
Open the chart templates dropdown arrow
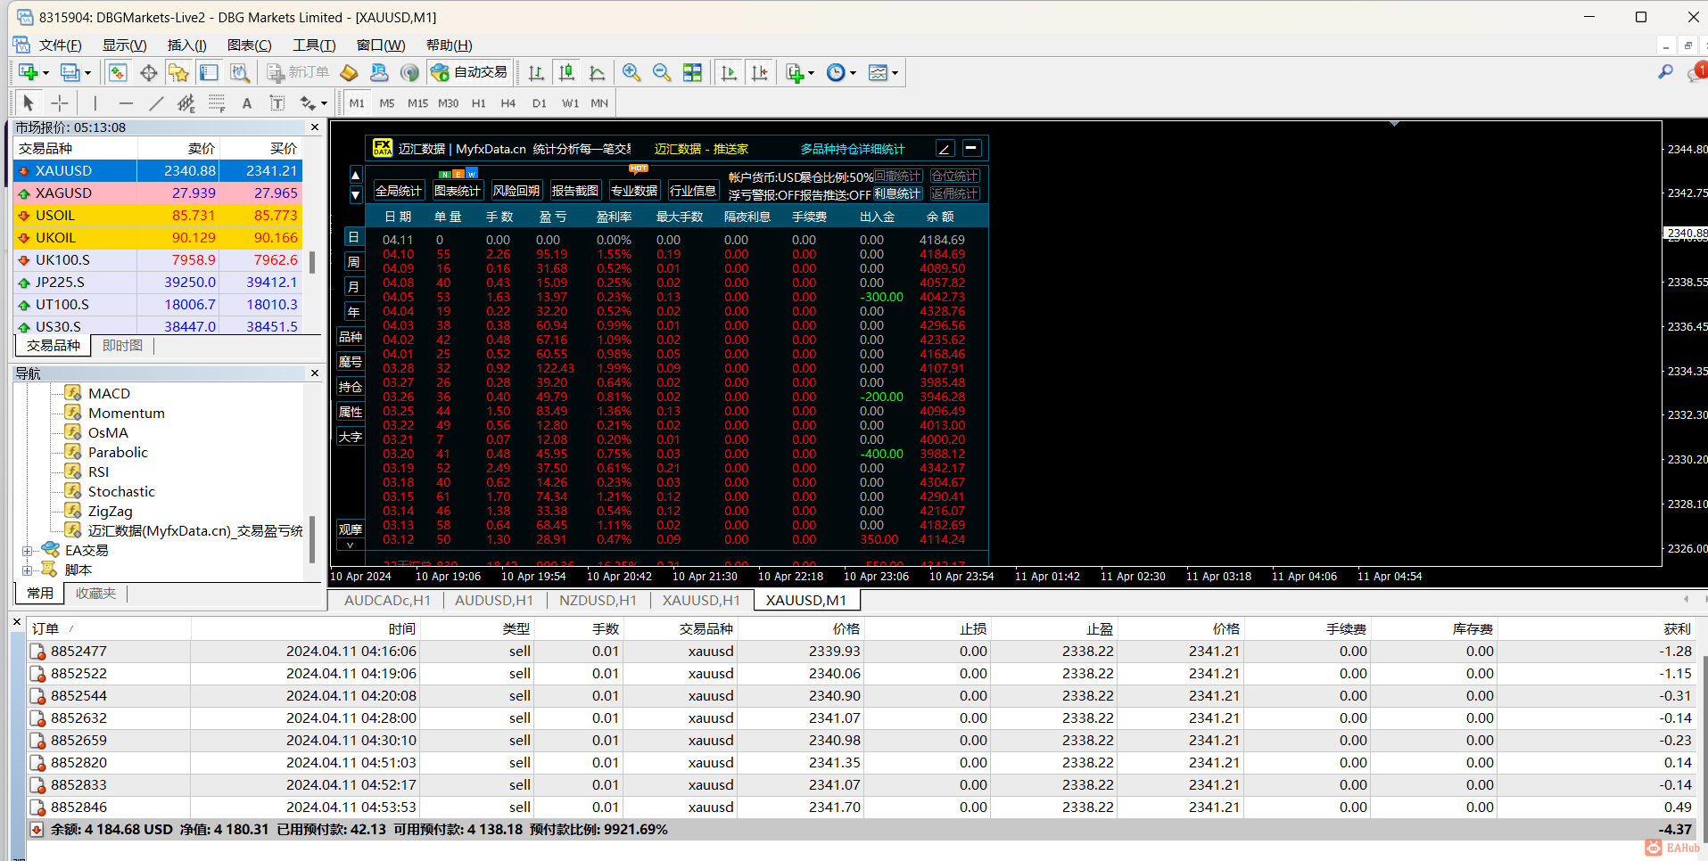[895, 73]
